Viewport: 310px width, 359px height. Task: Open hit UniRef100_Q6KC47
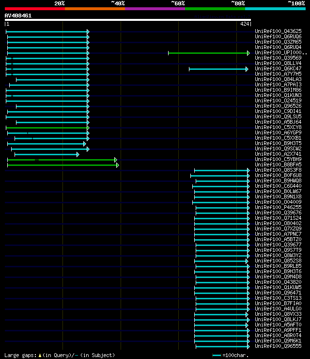(278, 68)
